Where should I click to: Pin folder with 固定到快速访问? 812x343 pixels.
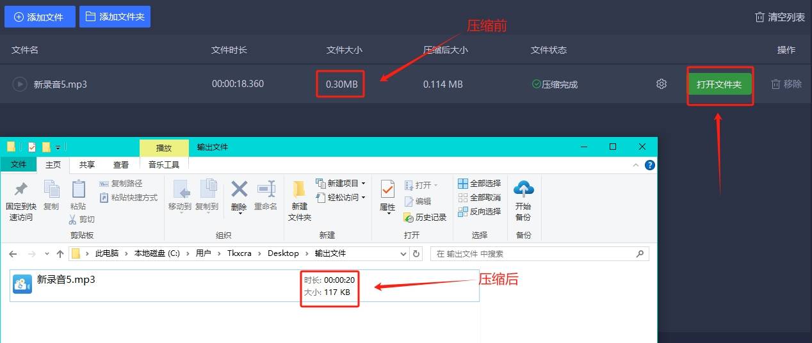(x=20, y=199)
